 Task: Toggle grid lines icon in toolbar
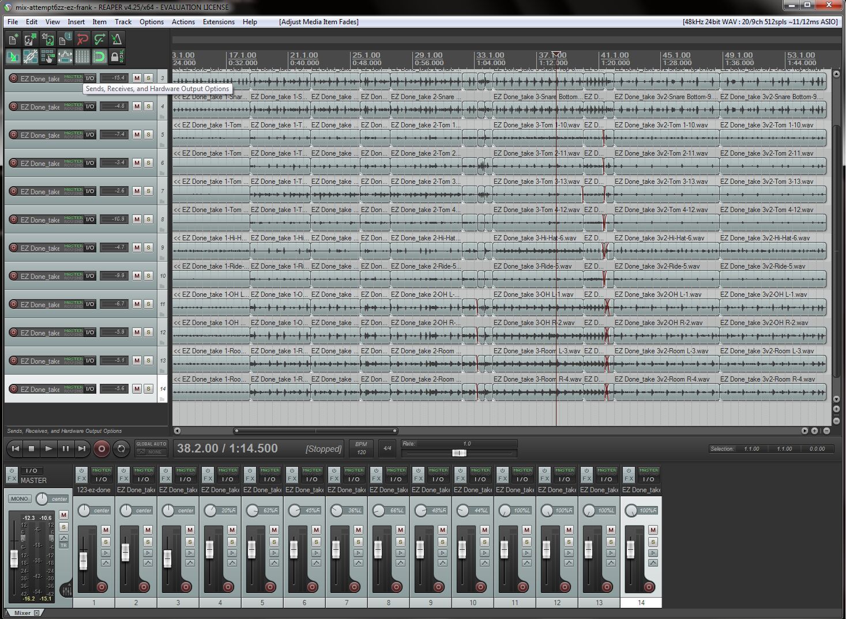(82, 56)
